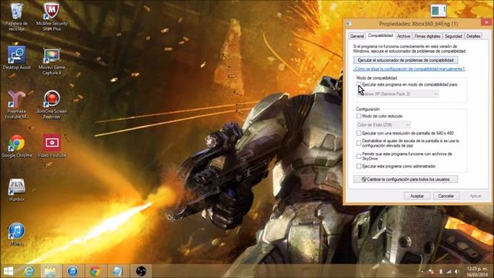Open the black circular recorder taskbar icon
The width and height of the screenshot is (494, 278).
coord(140,271)
